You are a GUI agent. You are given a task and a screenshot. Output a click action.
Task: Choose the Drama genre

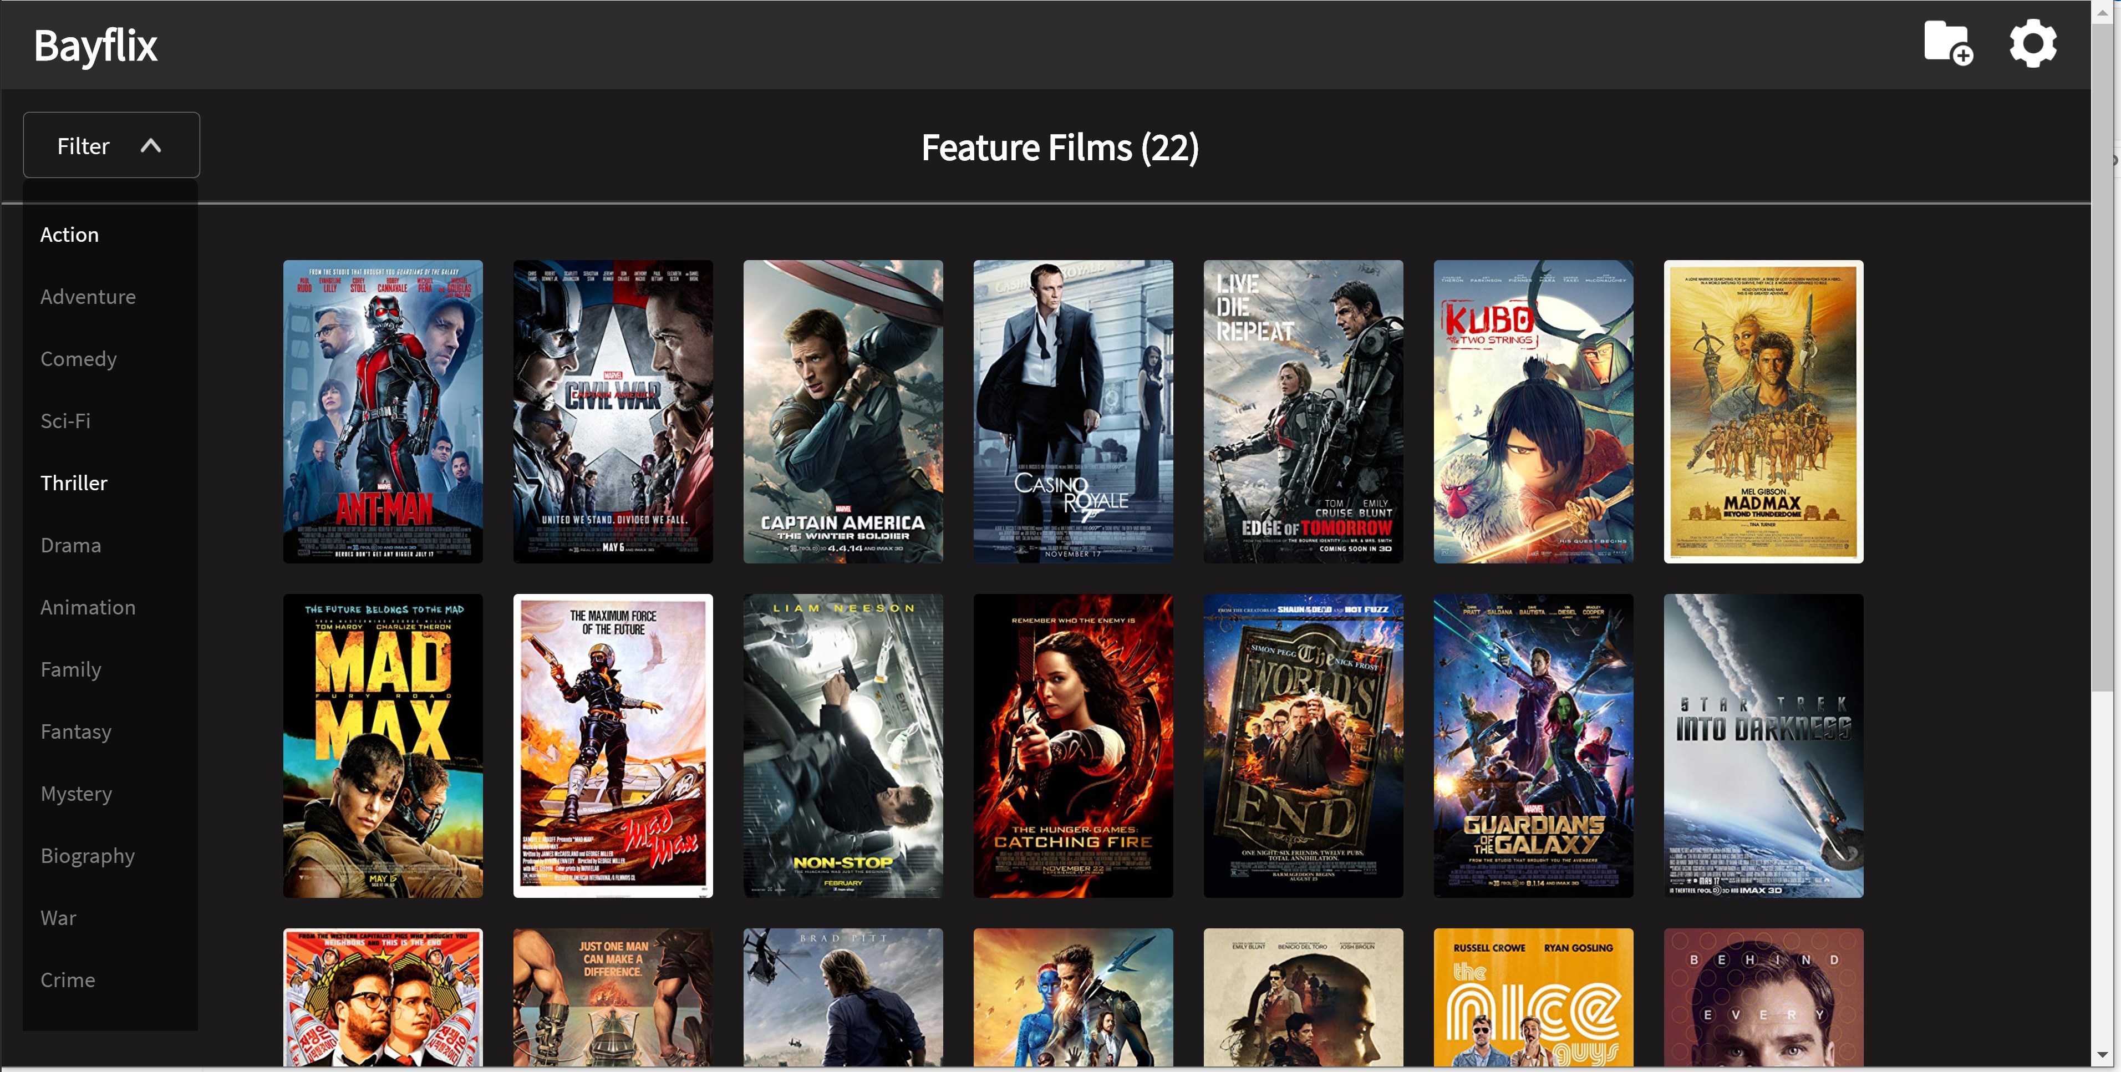click(x=71, y=545)
